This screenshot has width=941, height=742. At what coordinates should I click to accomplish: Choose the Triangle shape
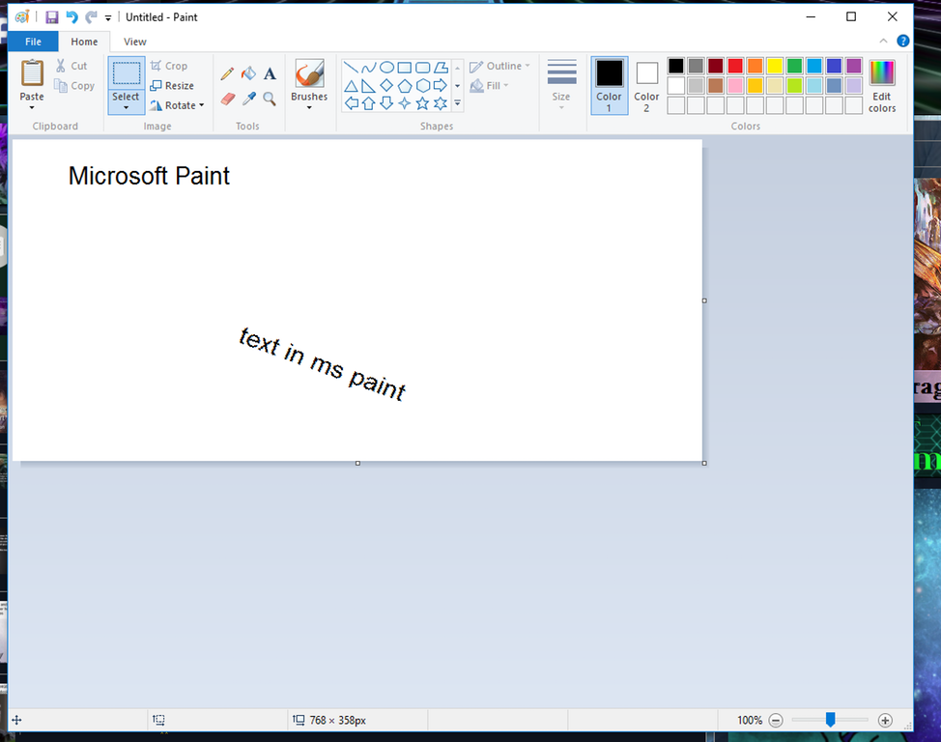click(x=351, y=85)
